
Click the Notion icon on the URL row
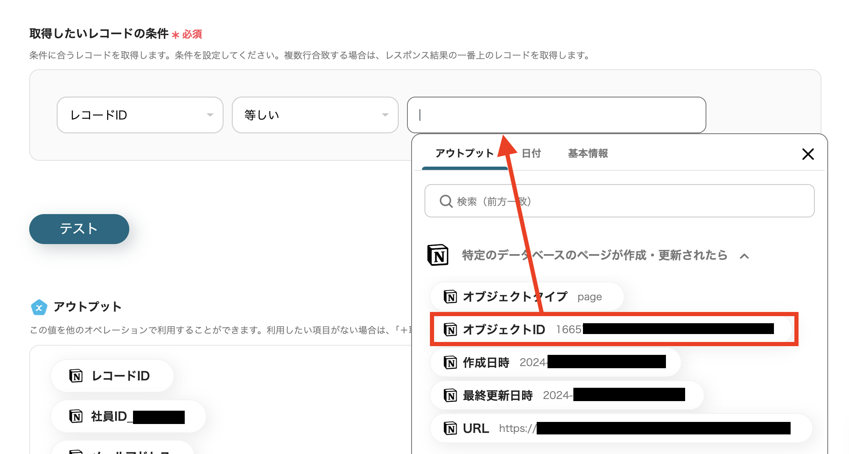tap(451, 428)
